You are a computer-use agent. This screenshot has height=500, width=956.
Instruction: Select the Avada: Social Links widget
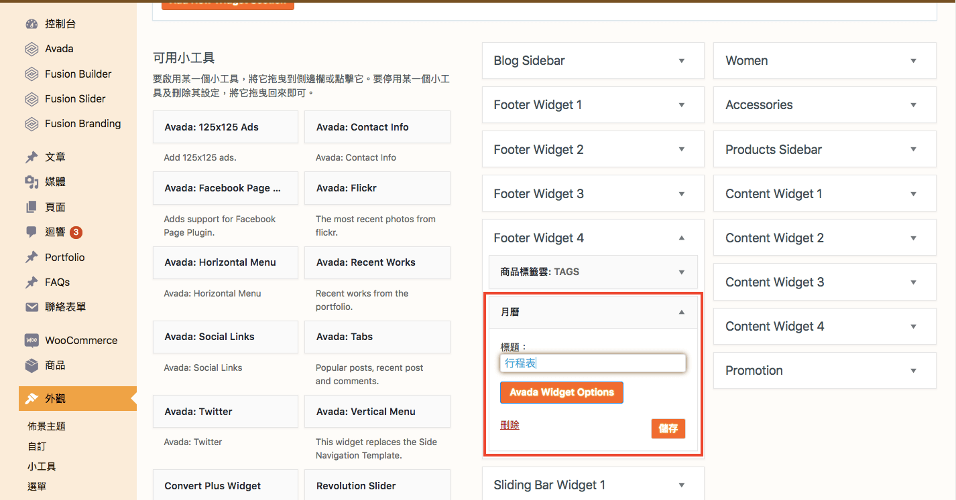[x=225, y=337]
